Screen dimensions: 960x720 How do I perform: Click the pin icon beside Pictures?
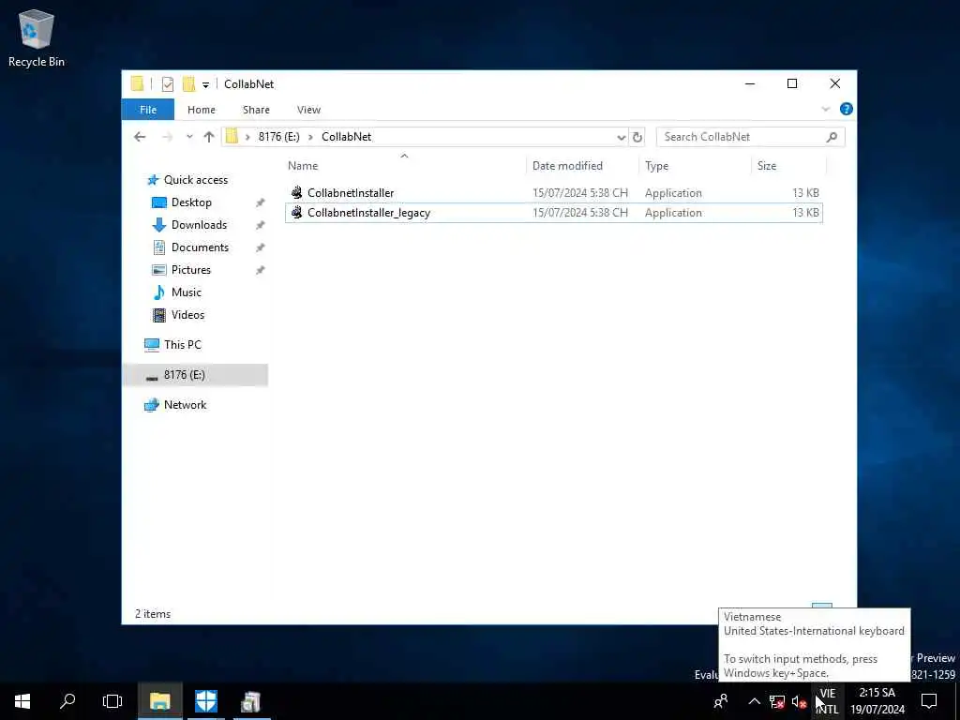coord(261,270)
